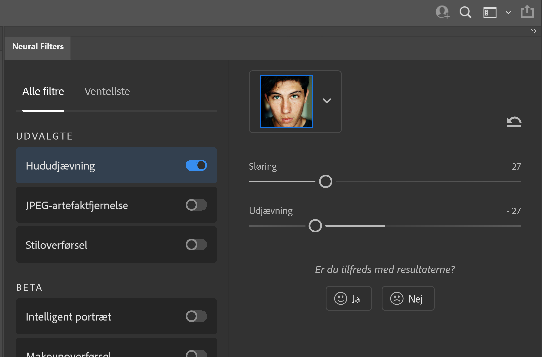The height and width of the screenshot is (357, 542).
Task: Click the Sløring slider handle
Action: 326,181
